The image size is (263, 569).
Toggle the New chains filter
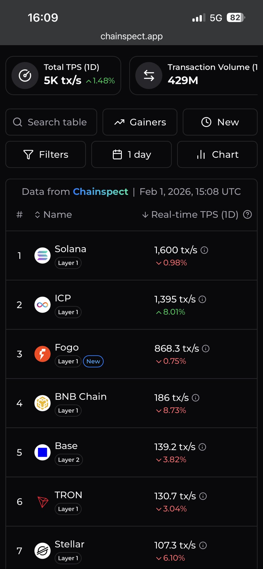coord(220,122)
